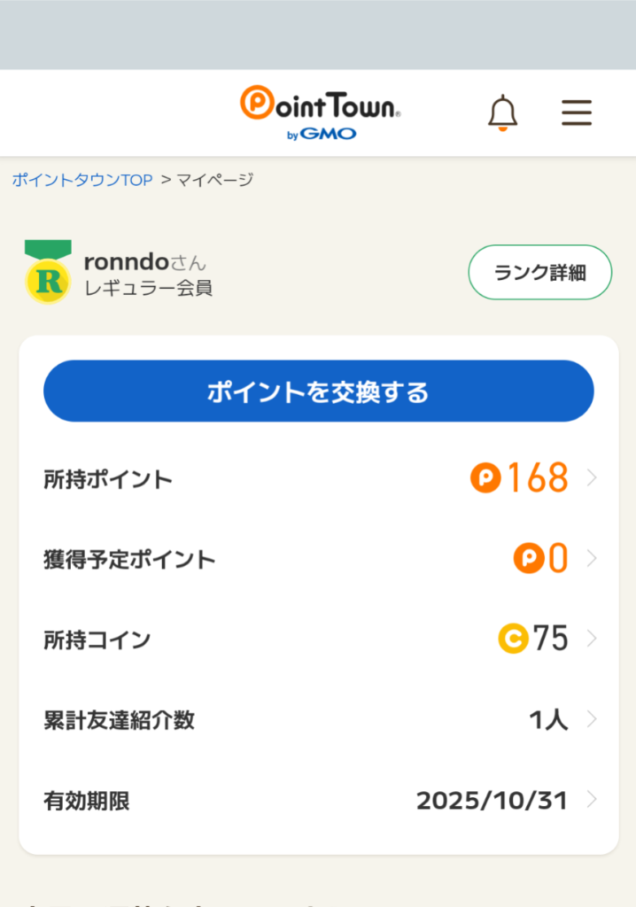Click the ronndo username text
This screenshot has width=636, height=907.
click(x=126, y=262)
